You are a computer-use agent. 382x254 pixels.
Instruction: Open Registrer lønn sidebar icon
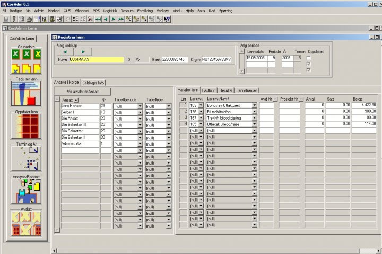click(26, 94)
